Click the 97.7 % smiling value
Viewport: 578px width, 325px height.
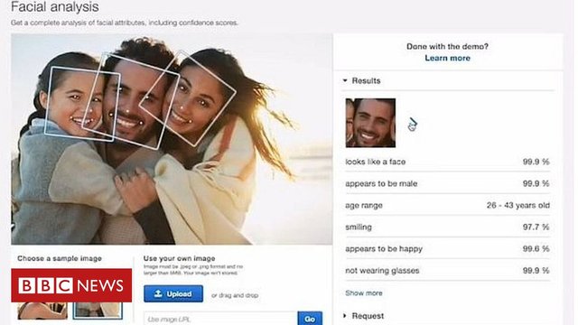(536, 227)
